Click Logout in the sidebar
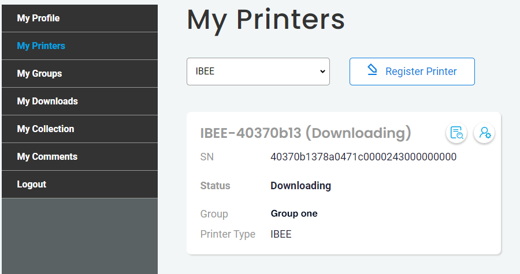 coord(32,185)
